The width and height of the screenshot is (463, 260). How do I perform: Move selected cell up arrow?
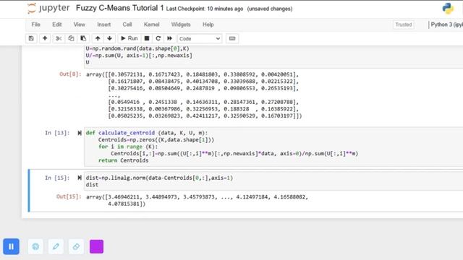click(x=98, y=38)
